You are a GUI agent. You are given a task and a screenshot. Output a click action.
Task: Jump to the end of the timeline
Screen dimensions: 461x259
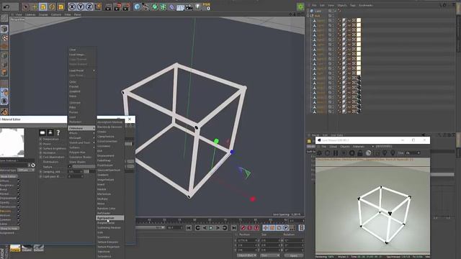click(x=233, y=227)
